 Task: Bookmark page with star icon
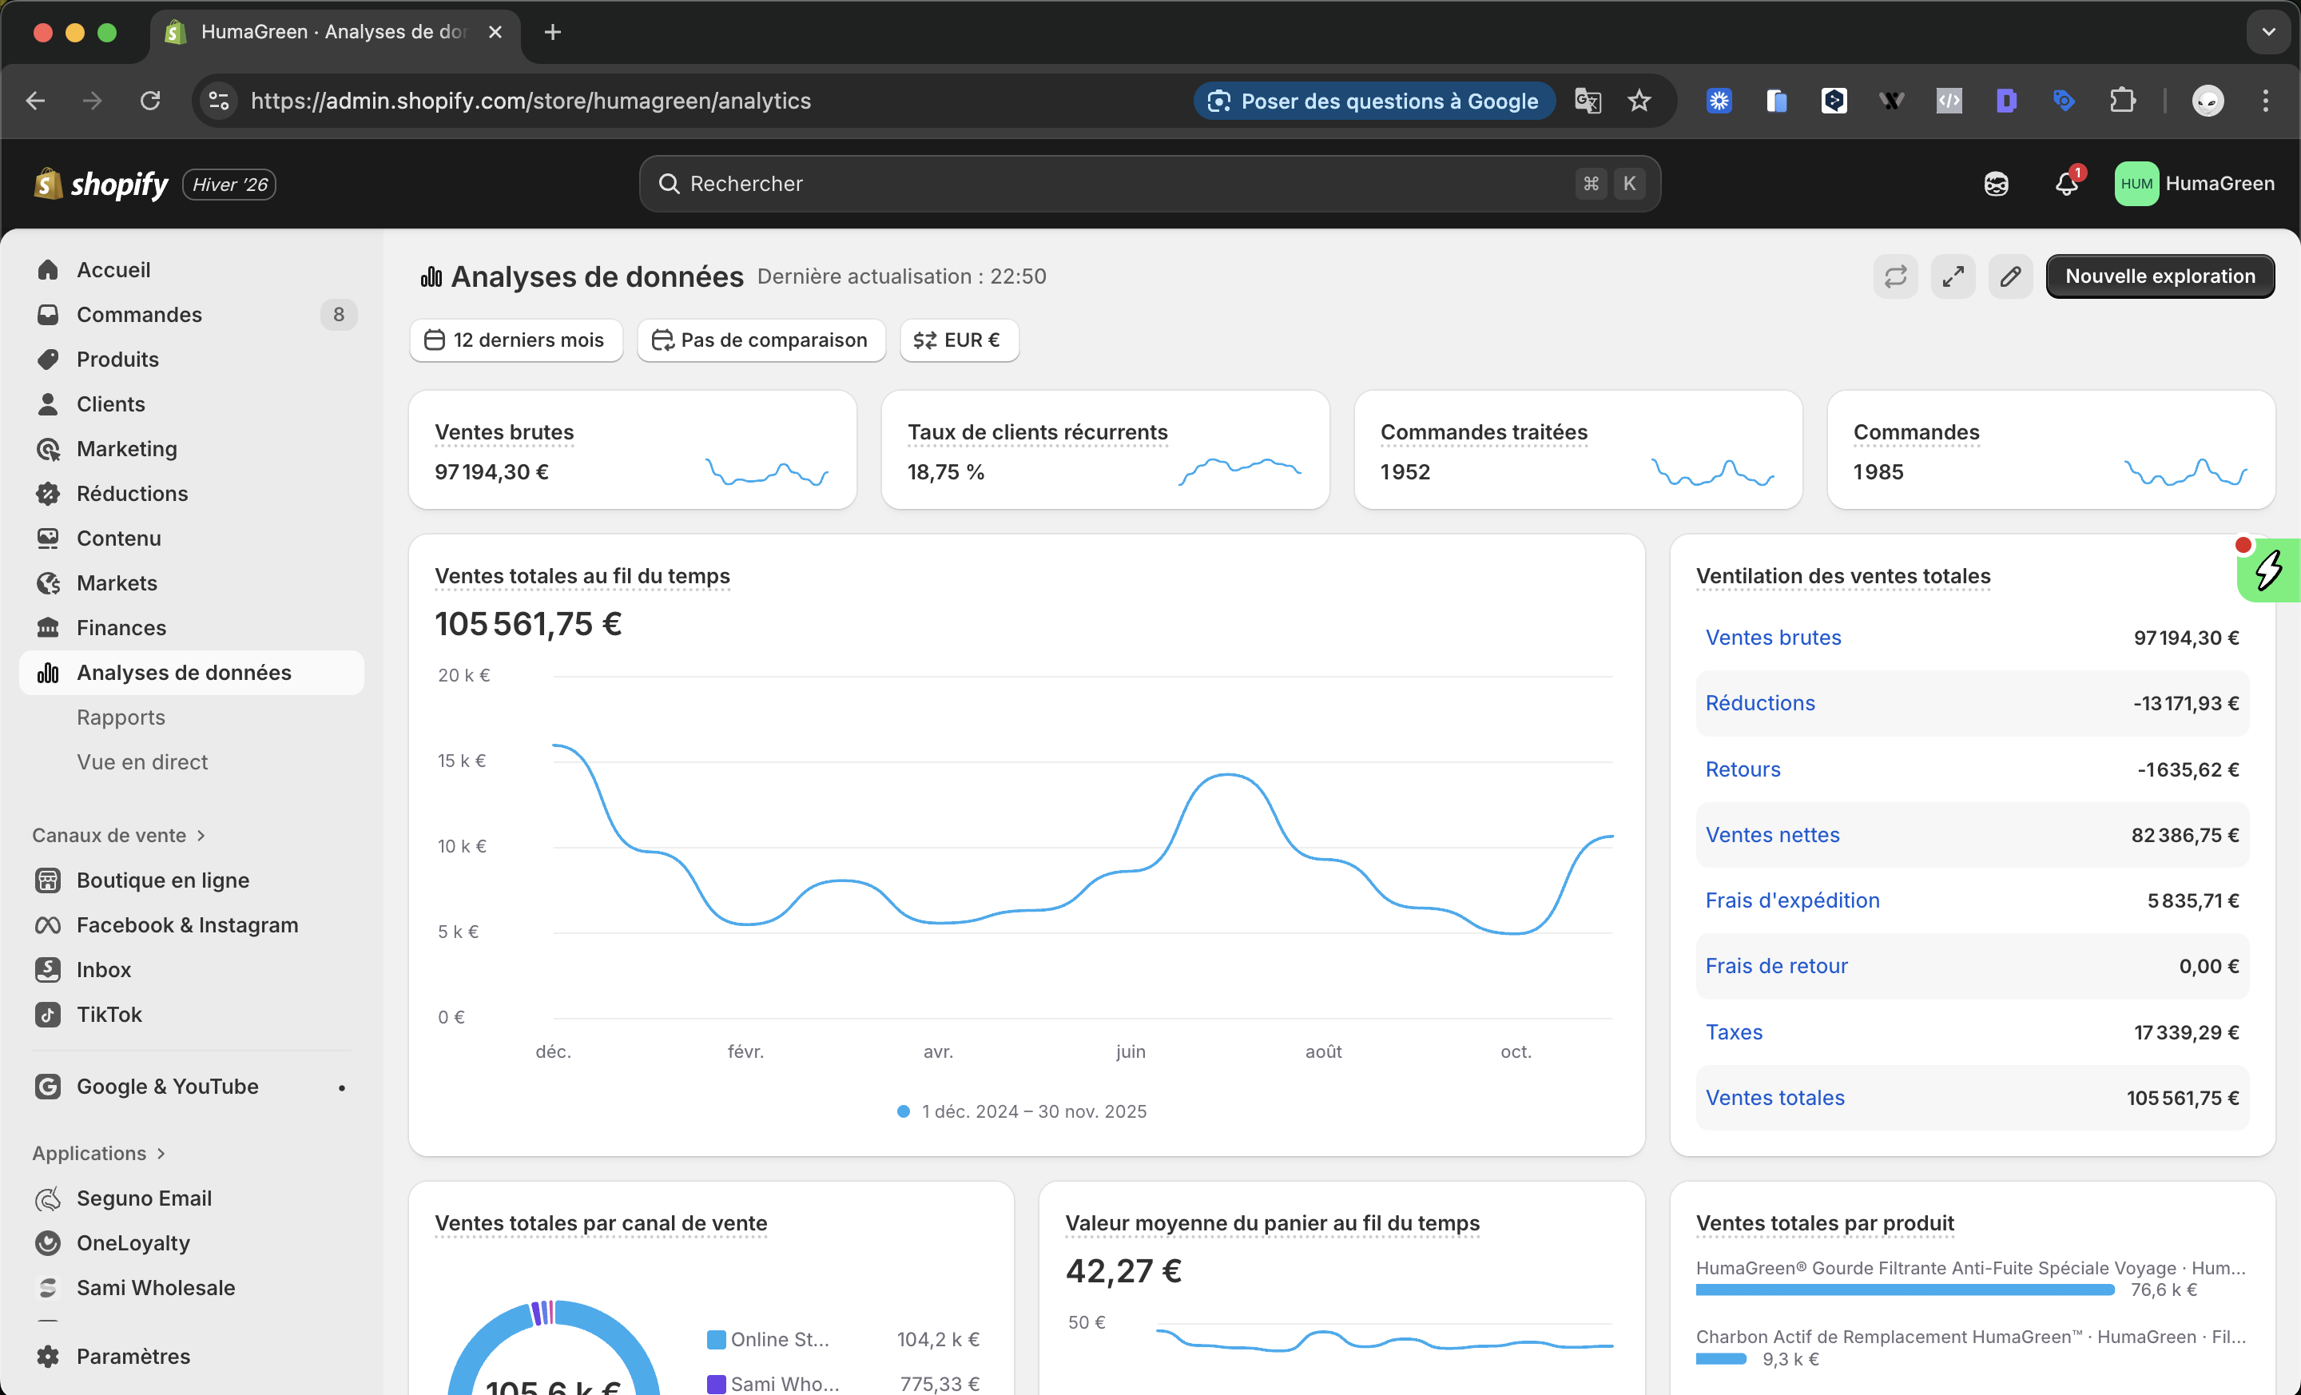point(1639,101)
